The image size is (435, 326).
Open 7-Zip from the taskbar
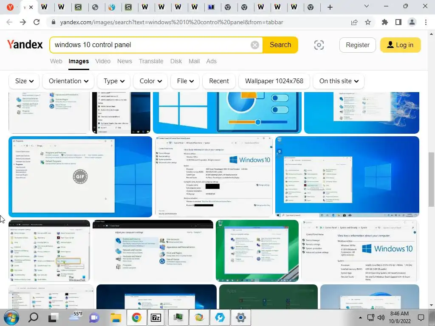coord(156,318)
